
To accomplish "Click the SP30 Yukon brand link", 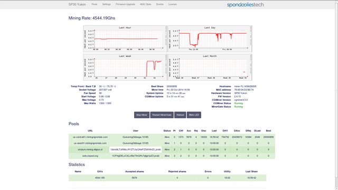I will click(x=77, y=4).
